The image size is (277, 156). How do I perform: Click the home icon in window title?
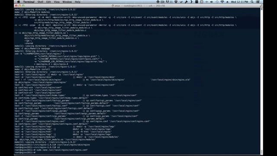[113, 6]
